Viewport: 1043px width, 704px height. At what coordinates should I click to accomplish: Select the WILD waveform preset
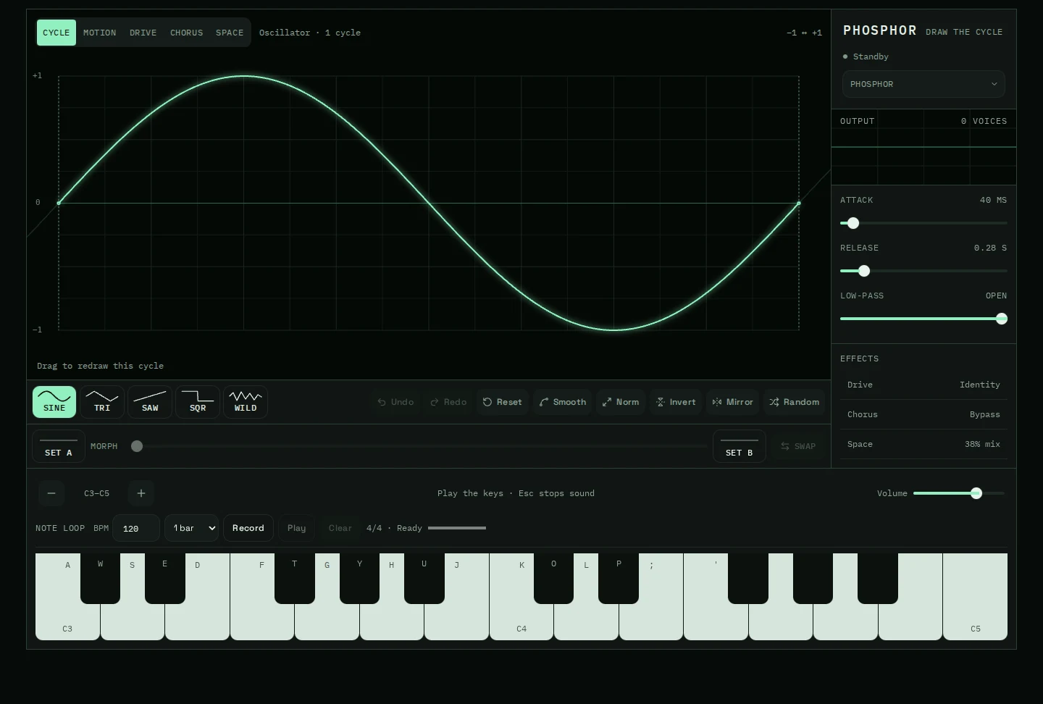click(x=246, y=402)
